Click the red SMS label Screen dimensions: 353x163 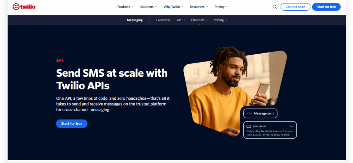coord(60,61)
